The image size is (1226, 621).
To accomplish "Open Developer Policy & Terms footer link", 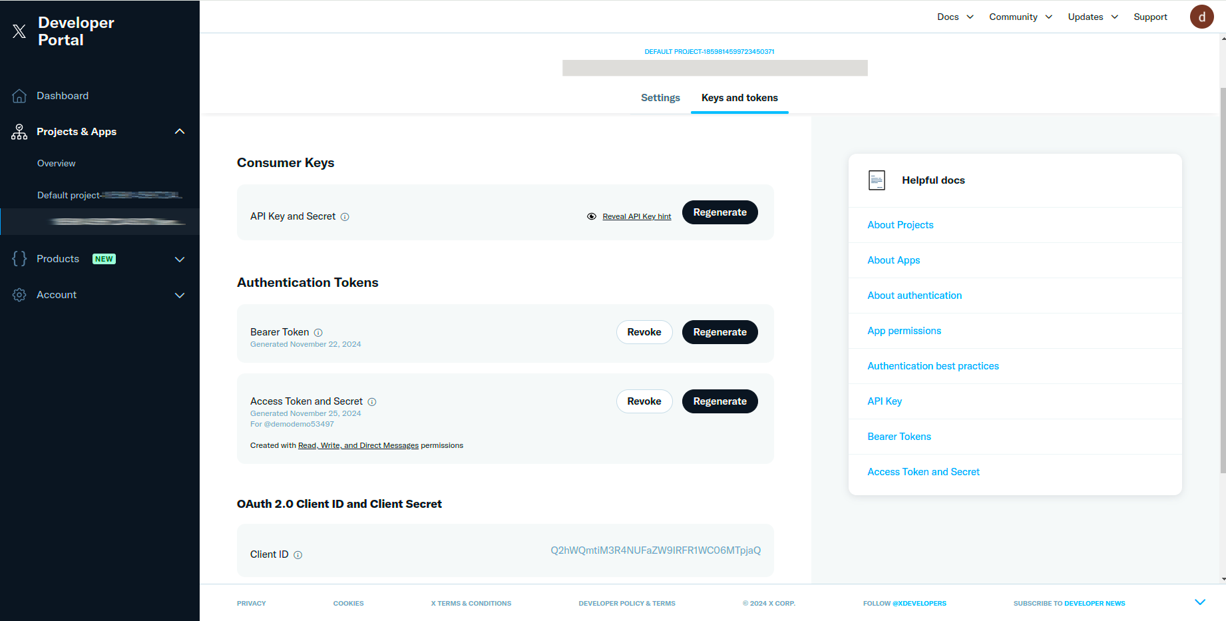I will 627,604.
